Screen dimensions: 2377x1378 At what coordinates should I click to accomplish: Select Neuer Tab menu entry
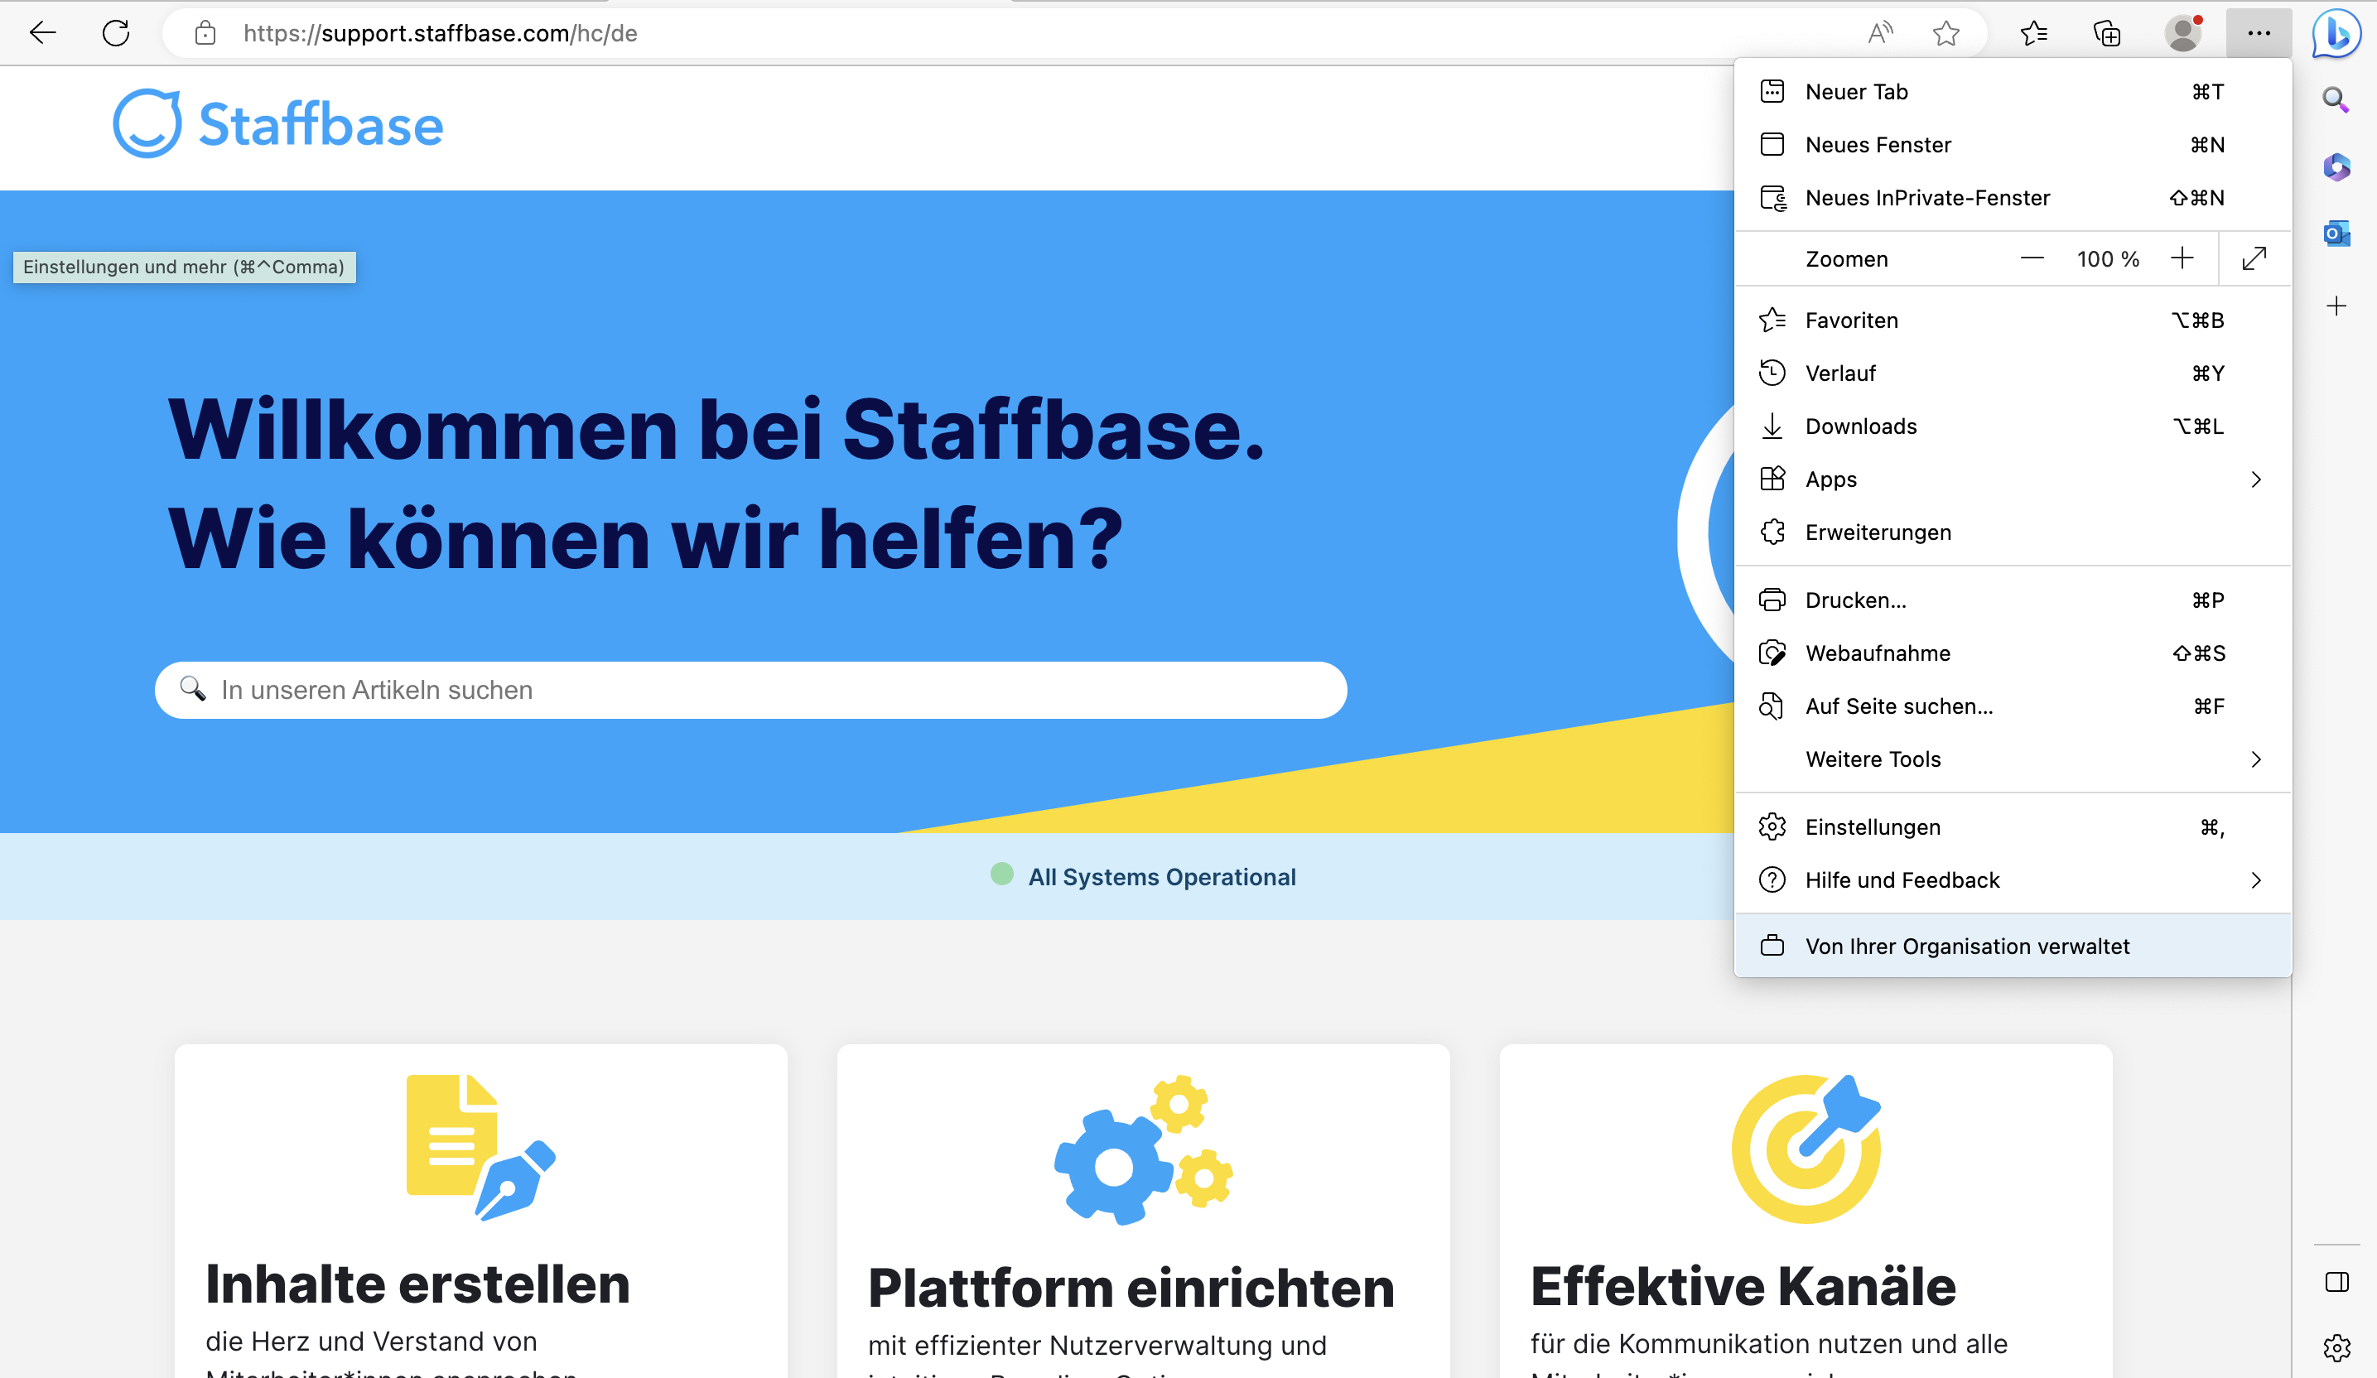coord(2013,91)
